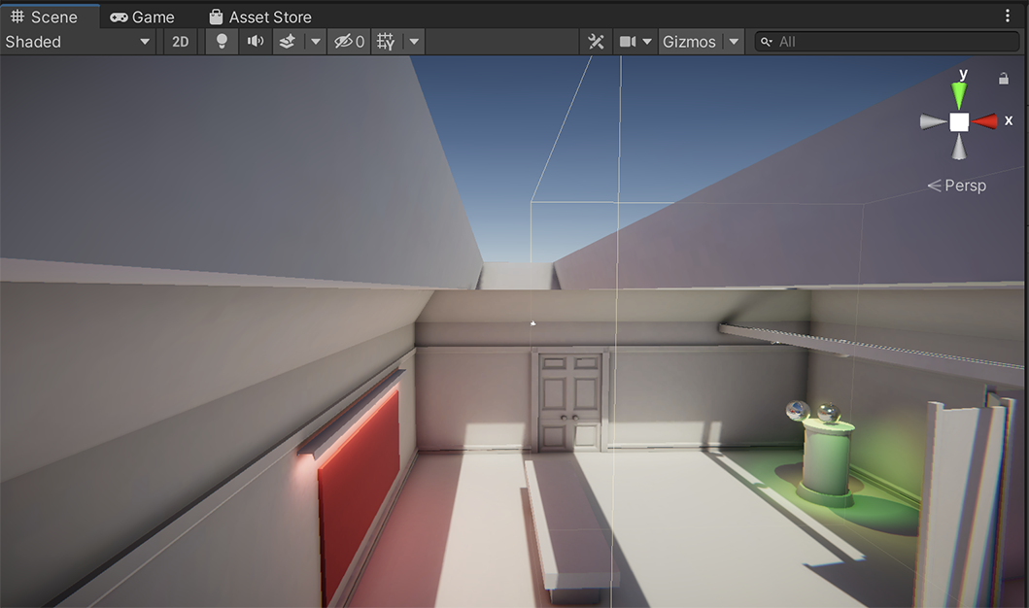Toggle scene effects with the layers icon

coord(287,42)
